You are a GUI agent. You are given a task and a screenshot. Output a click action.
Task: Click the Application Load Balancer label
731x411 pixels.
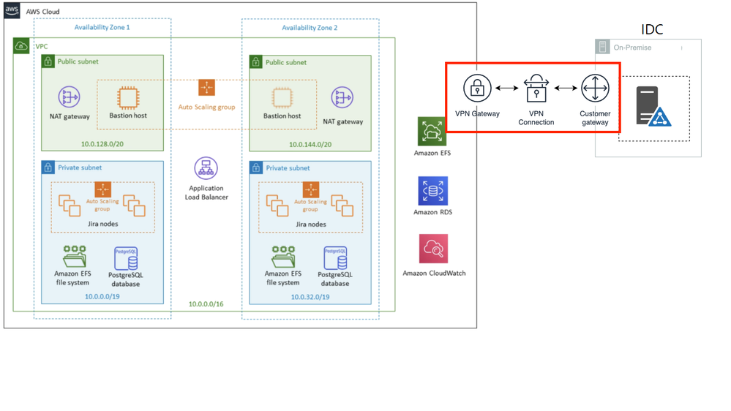pyautogui.click(x=206, y=192)
